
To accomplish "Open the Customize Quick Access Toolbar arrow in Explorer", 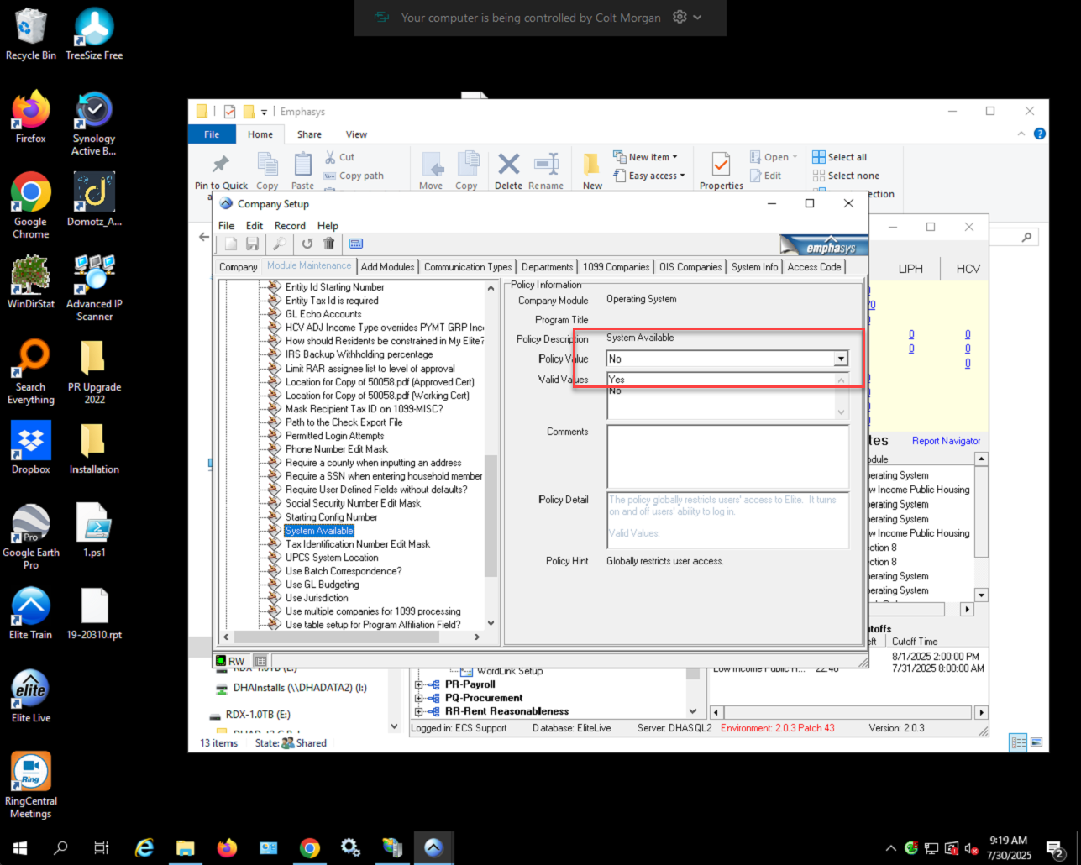I will click(264, 112).
